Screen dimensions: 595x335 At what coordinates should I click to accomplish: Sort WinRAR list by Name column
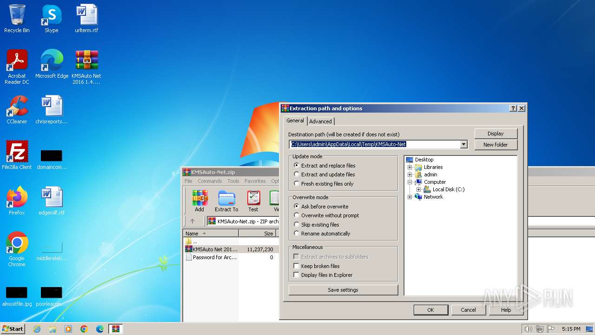211,234
